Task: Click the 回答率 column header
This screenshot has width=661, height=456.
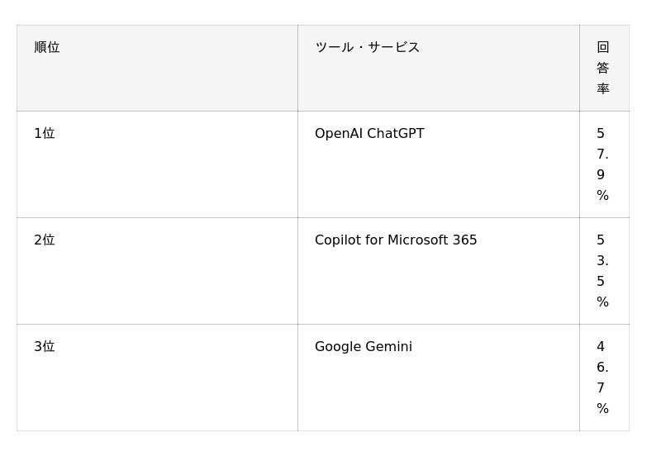Action: point(603,68)
